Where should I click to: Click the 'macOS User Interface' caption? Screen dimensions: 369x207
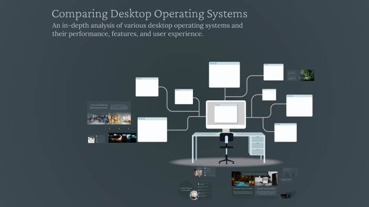[266, 189]
